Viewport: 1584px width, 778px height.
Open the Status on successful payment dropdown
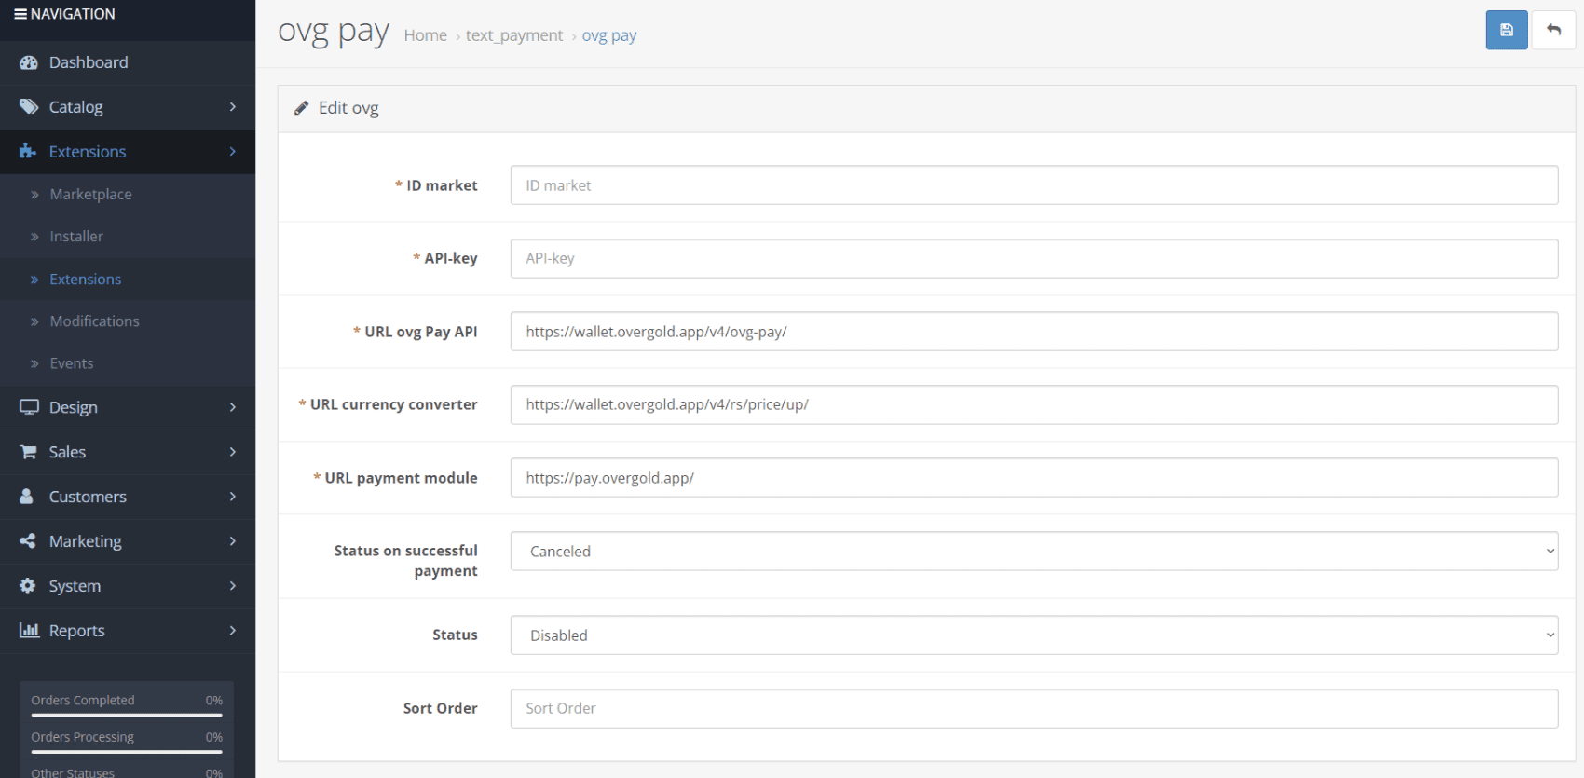point(1034,551)
